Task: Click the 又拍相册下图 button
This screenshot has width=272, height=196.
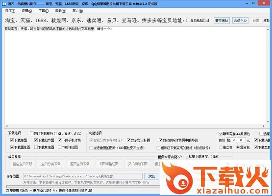Action: 138,164
